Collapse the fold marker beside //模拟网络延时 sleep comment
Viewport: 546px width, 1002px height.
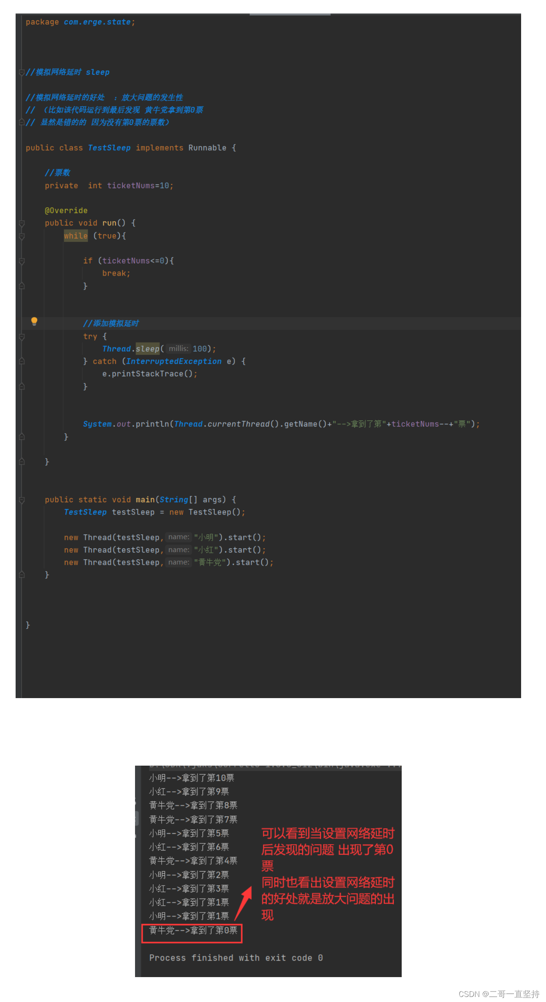(x=22, y=73)
